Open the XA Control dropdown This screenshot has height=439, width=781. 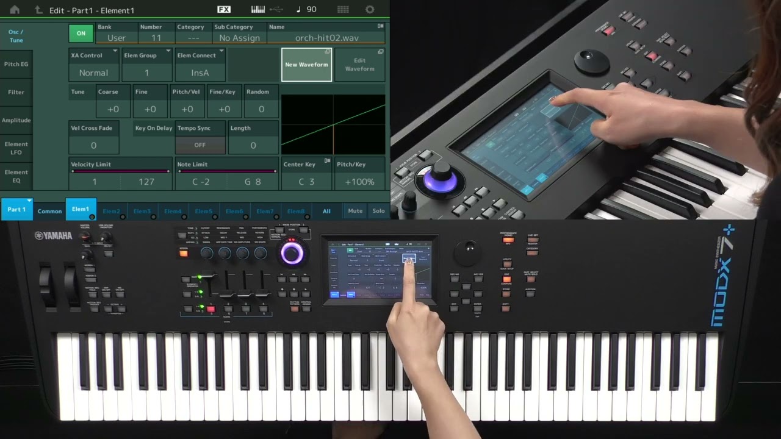click(94, 65)
